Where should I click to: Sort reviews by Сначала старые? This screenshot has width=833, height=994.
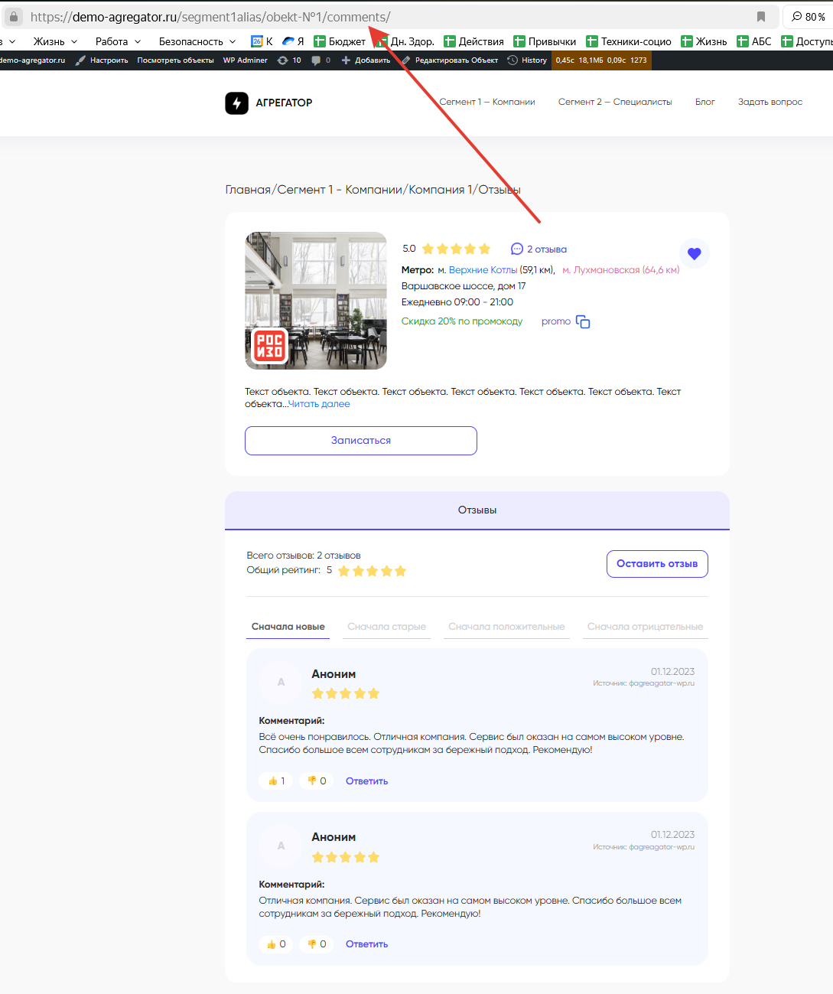386,627
